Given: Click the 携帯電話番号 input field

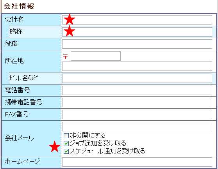Looking at the screenshot, I should (137, 102).
